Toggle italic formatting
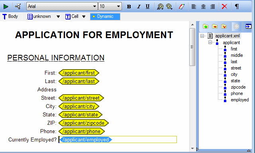Viewport: 255px width, 153px height. coord(139,6)
